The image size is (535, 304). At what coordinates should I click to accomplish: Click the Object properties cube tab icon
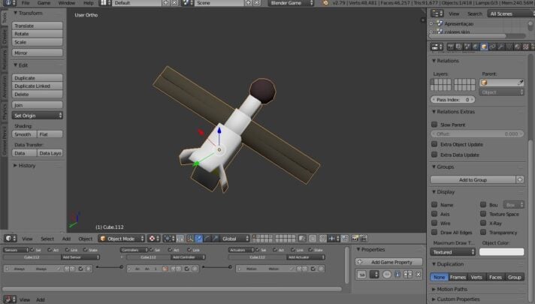[x=485, y=47]
